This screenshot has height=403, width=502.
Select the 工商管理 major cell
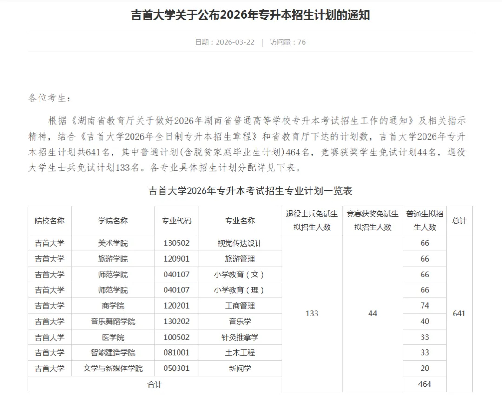click(240, 306)
